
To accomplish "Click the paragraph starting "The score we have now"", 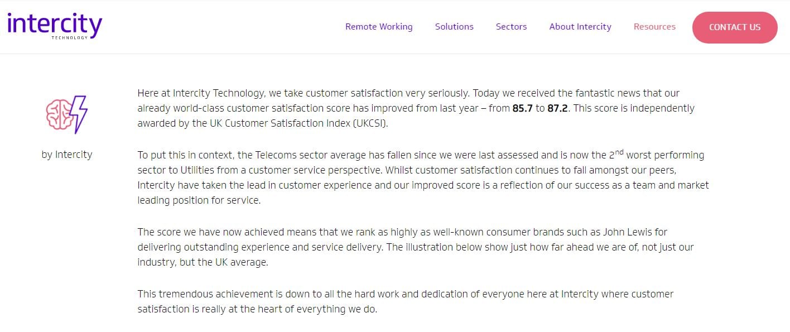I will [416, 247].
